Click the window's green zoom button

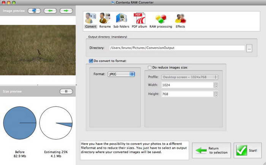pyautogui.click(x=14, y=3)
